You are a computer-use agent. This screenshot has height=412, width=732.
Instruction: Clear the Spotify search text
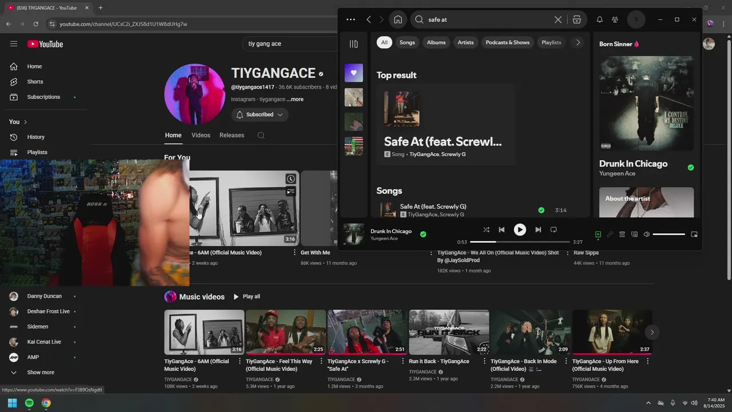click(558, 19)
